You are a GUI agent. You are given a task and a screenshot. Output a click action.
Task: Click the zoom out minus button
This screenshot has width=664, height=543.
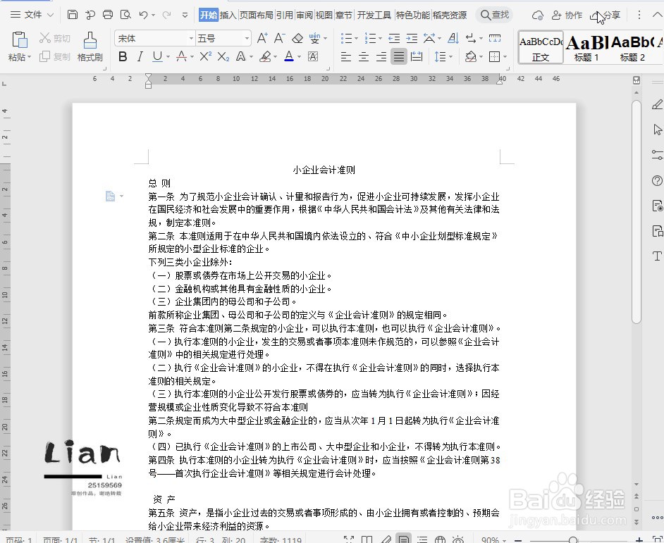tap(517, 540)
